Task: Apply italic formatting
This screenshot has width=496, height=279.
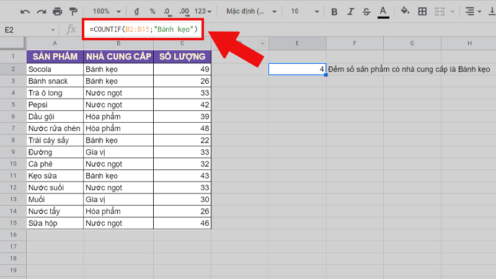Action: pos(350,11)
